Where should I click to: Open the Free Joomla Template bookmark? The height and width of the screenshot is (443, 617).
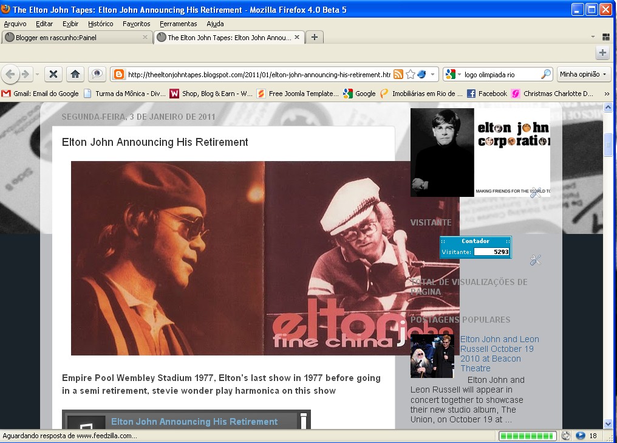(298, 94)
